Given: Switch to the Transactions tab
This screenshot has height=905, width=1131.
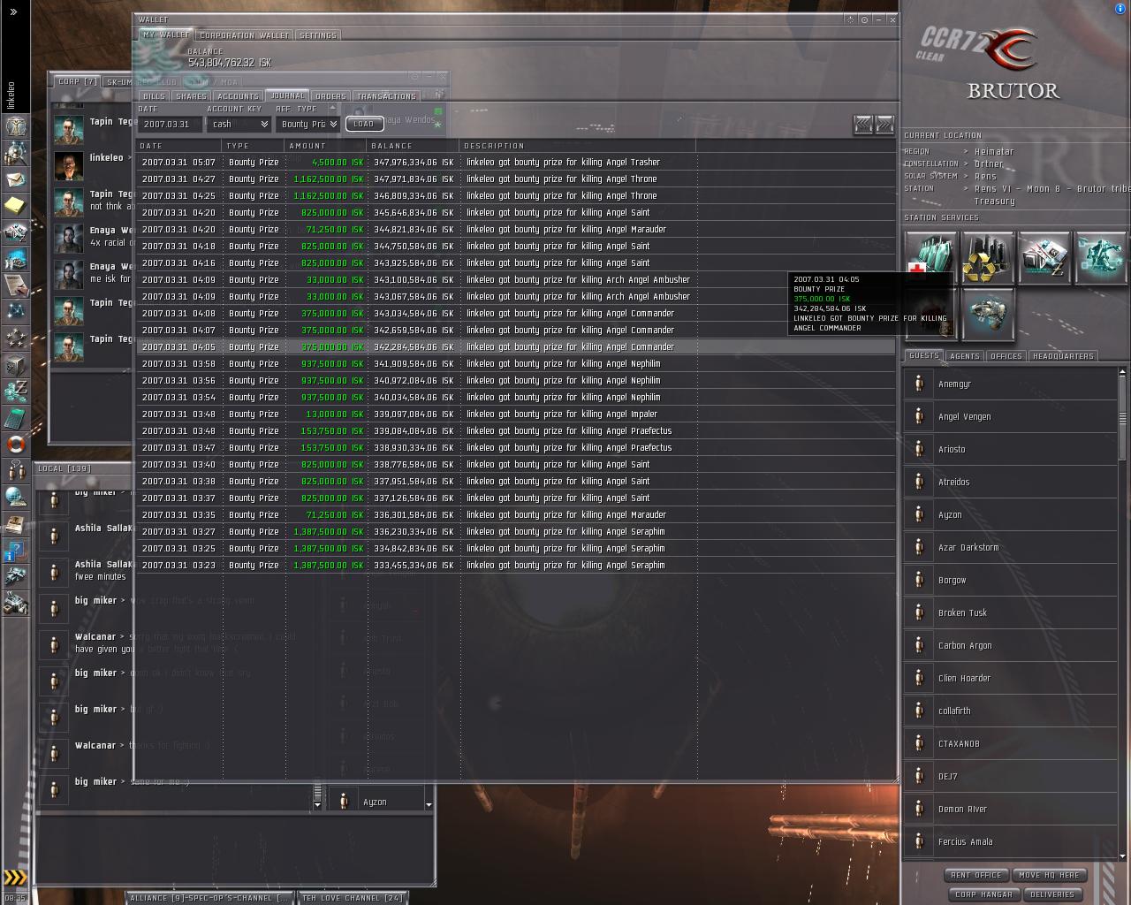Looking at the screenshot, I should (x=386, y=96).
